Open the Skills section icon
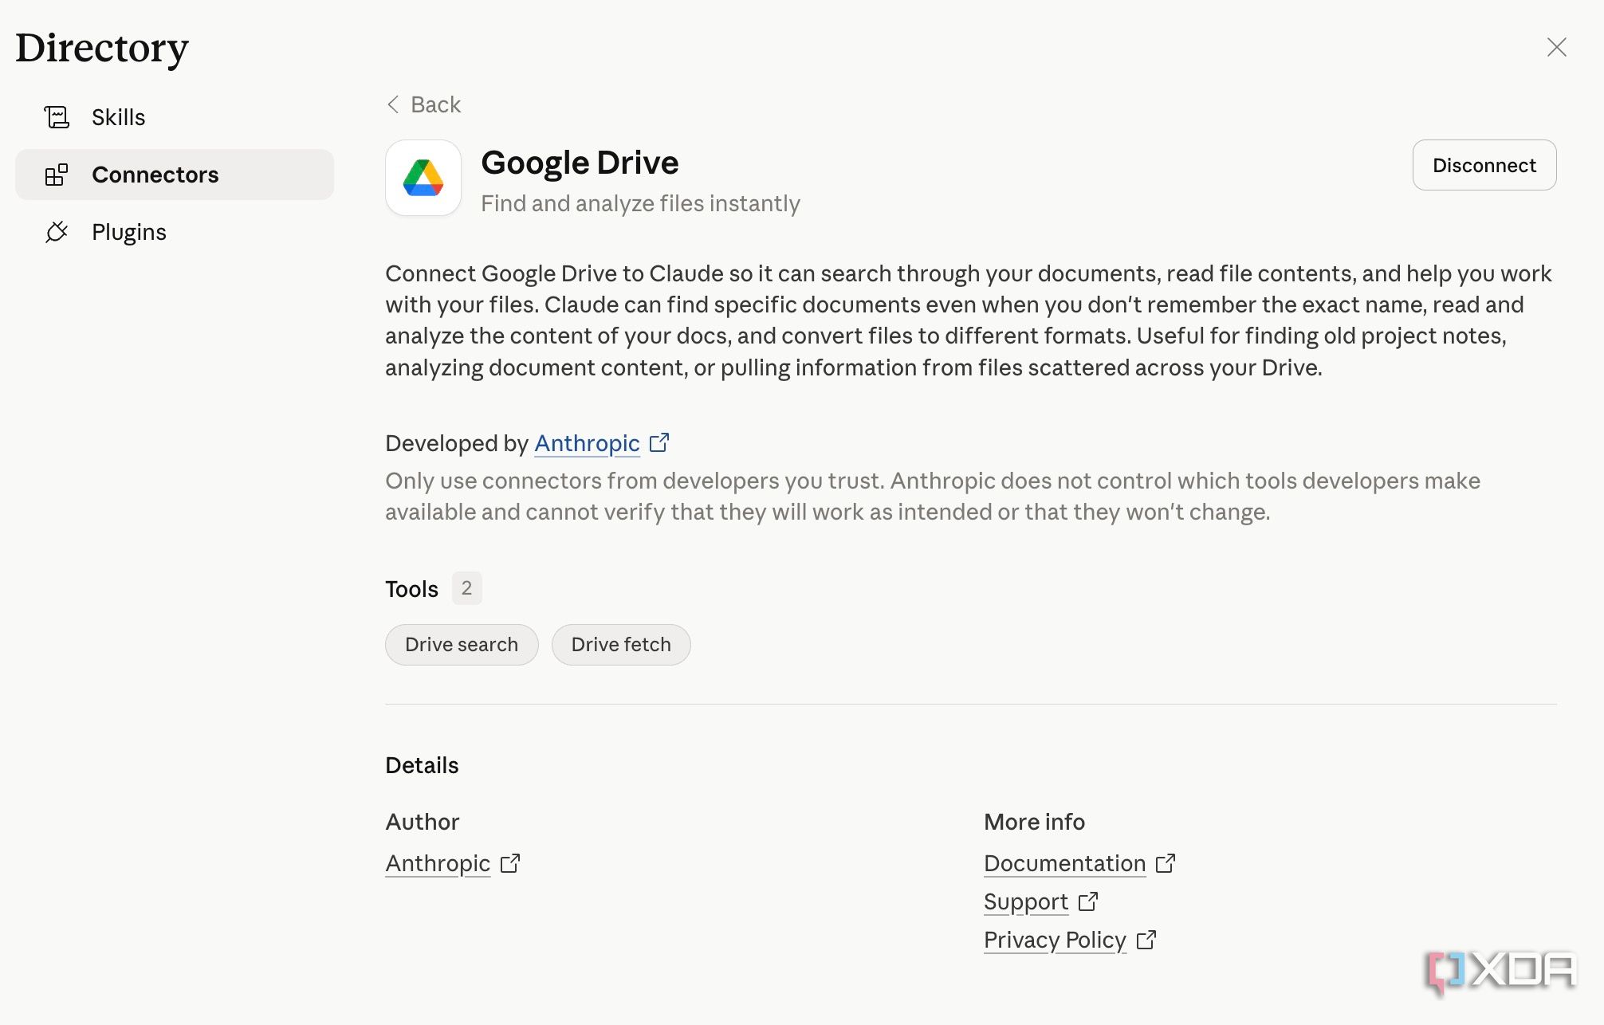The image size is (1604, 1025). pyautogui.click(x=57, y=117)
